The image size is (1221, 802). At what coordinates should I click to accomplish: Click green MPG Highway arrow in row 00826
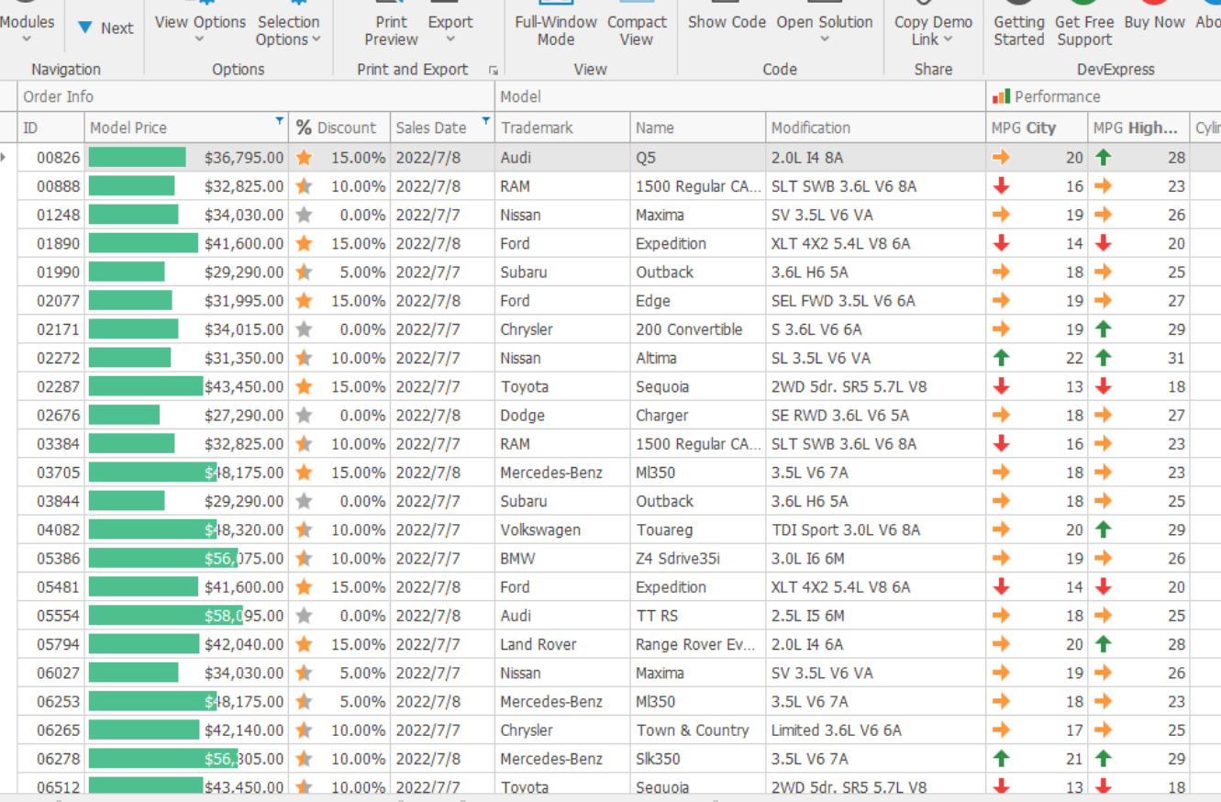point(1103,158)
